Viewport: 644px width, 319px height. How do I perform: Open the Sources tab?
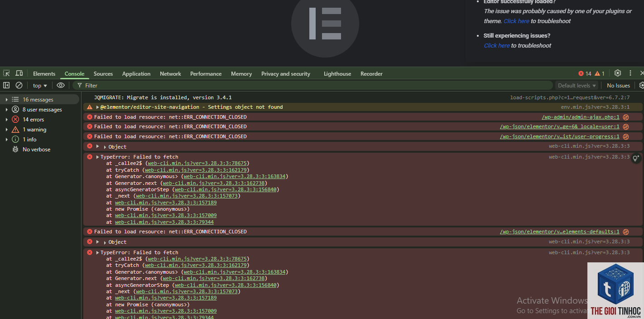(103, 73)
